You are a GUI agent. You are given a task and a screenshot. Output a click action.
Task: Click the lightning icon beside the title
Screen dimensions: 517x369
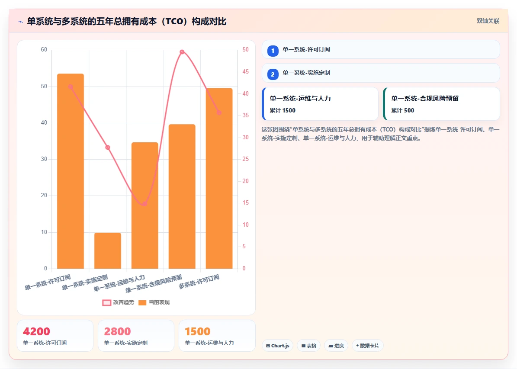point(20,22)
